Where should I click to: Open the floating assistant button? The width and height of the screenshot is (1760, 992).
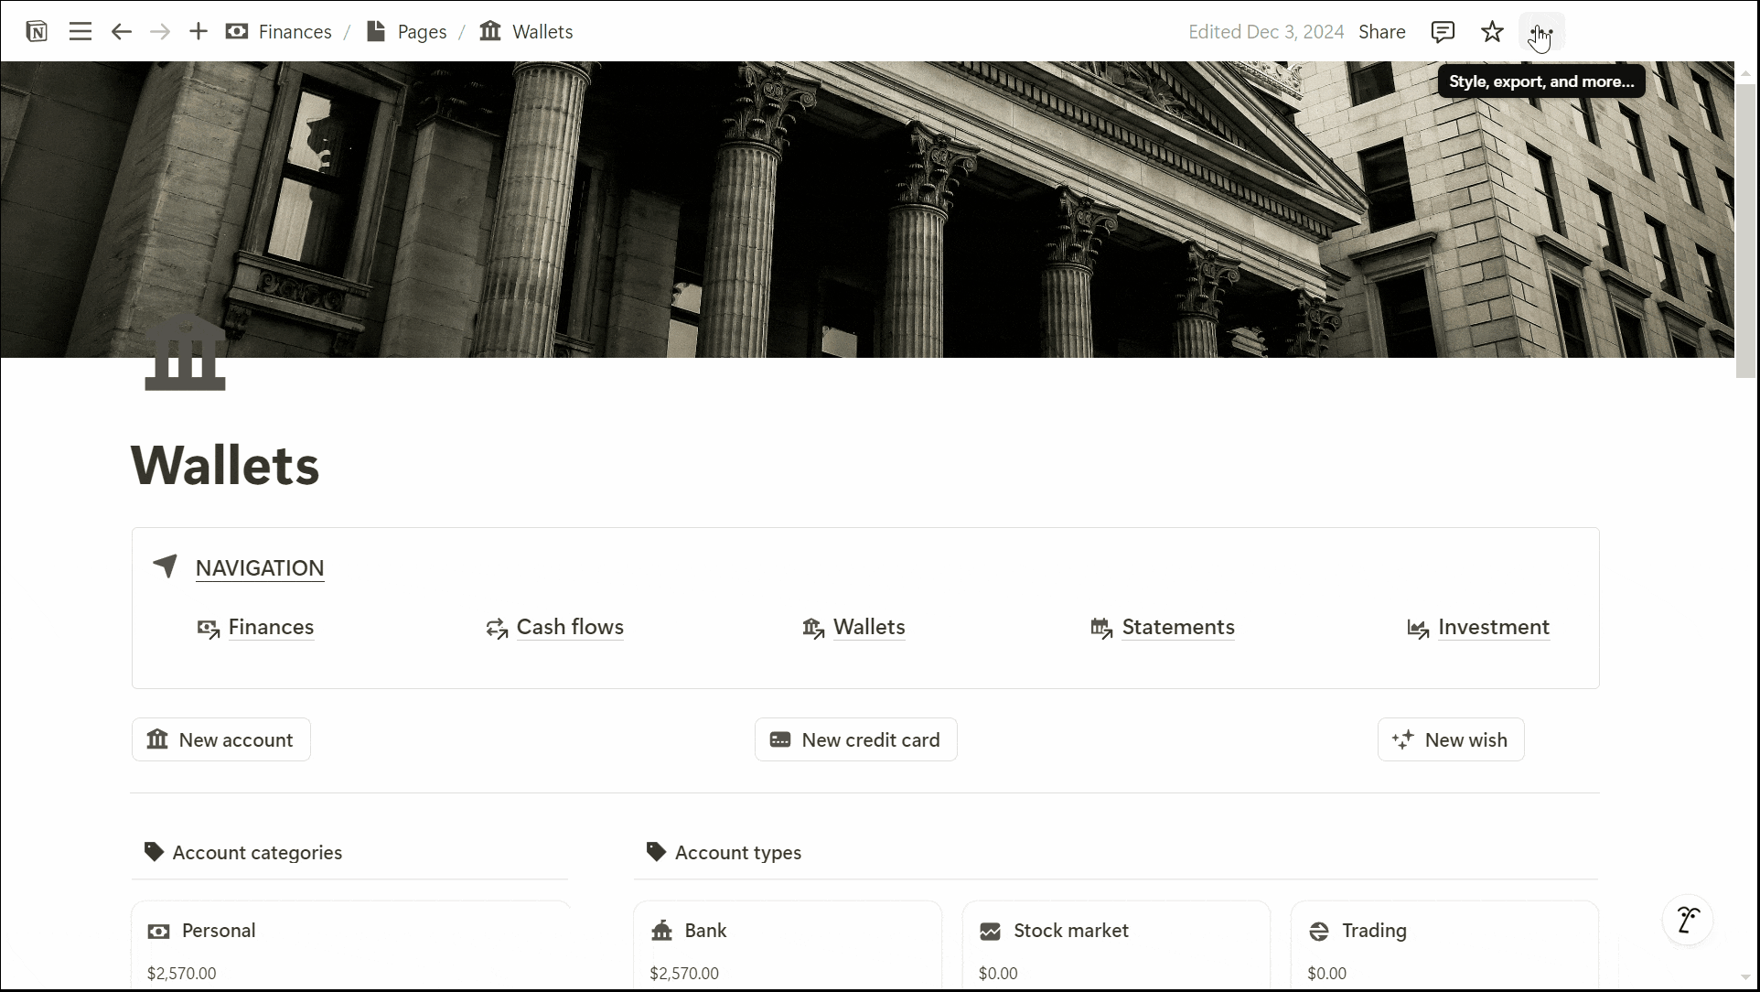point(1688,920)
